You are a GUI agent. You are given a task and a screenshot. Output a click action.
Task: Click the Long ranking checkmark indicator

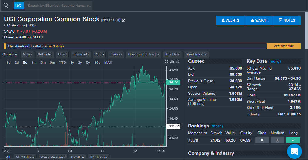(x=293, y=140)
